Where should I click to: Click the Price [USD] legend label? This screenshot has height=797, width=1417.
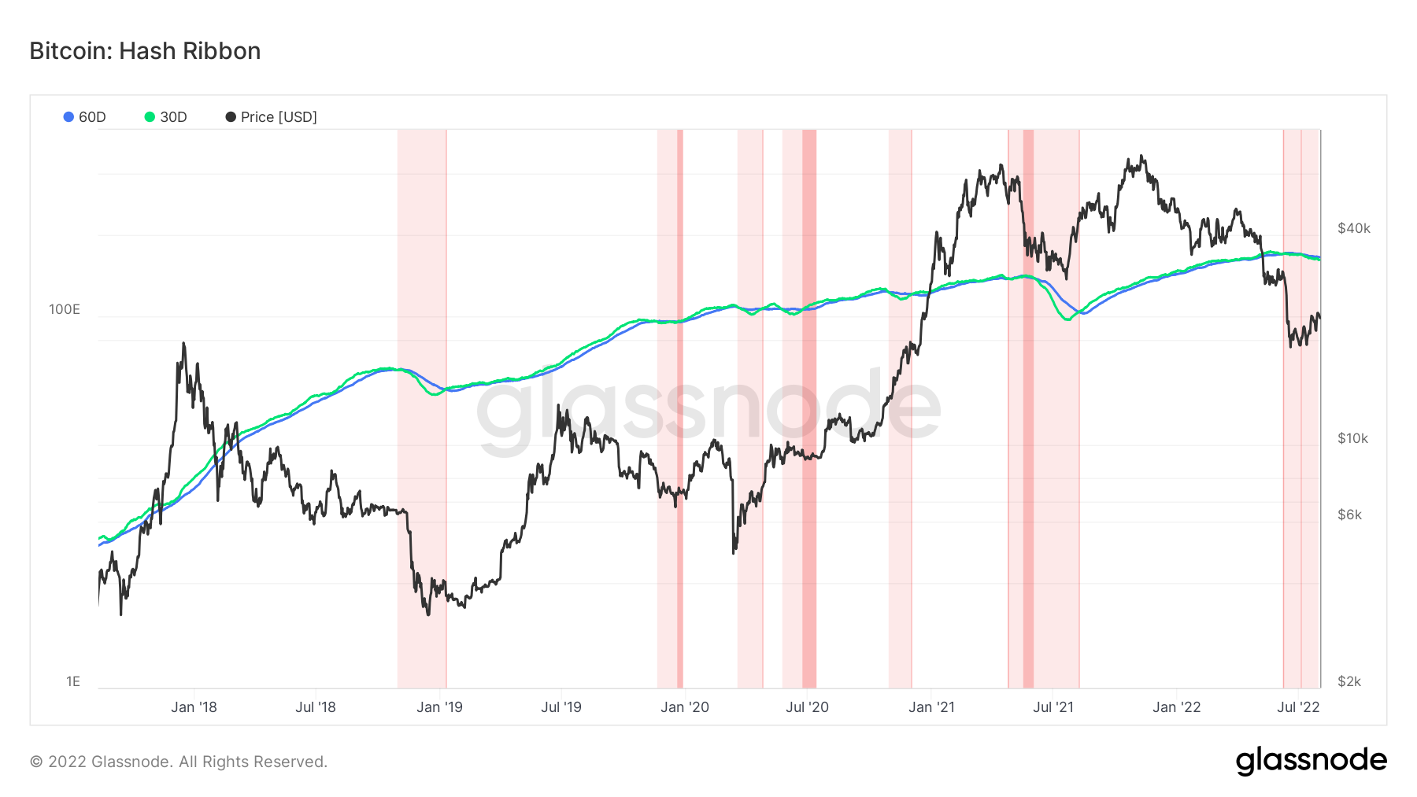[279, 117]
